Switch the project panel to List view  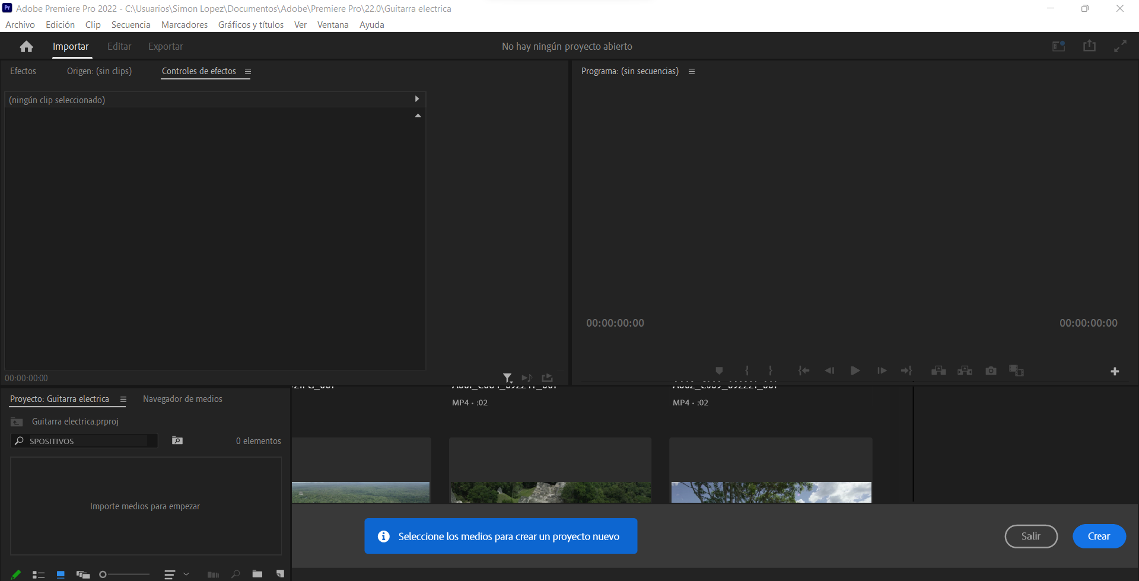click(x=39, y=574)
